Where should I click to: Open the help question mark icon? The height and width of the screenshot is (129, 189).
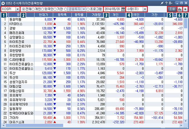click(x=166, y=3)
